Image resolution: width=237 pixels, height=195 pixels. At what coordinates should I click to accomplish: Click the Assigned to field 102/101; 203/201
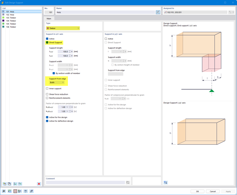195,12
